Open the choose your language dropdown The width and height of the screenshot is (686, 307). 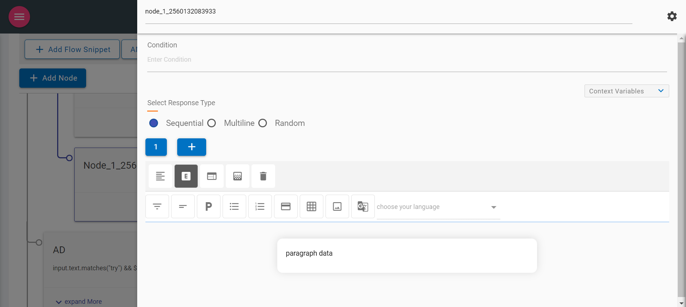point(438,207)
